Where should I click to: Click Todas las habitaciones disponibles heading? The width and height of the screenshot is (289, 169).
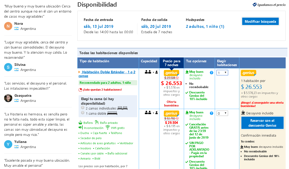(x=109, y=53)
